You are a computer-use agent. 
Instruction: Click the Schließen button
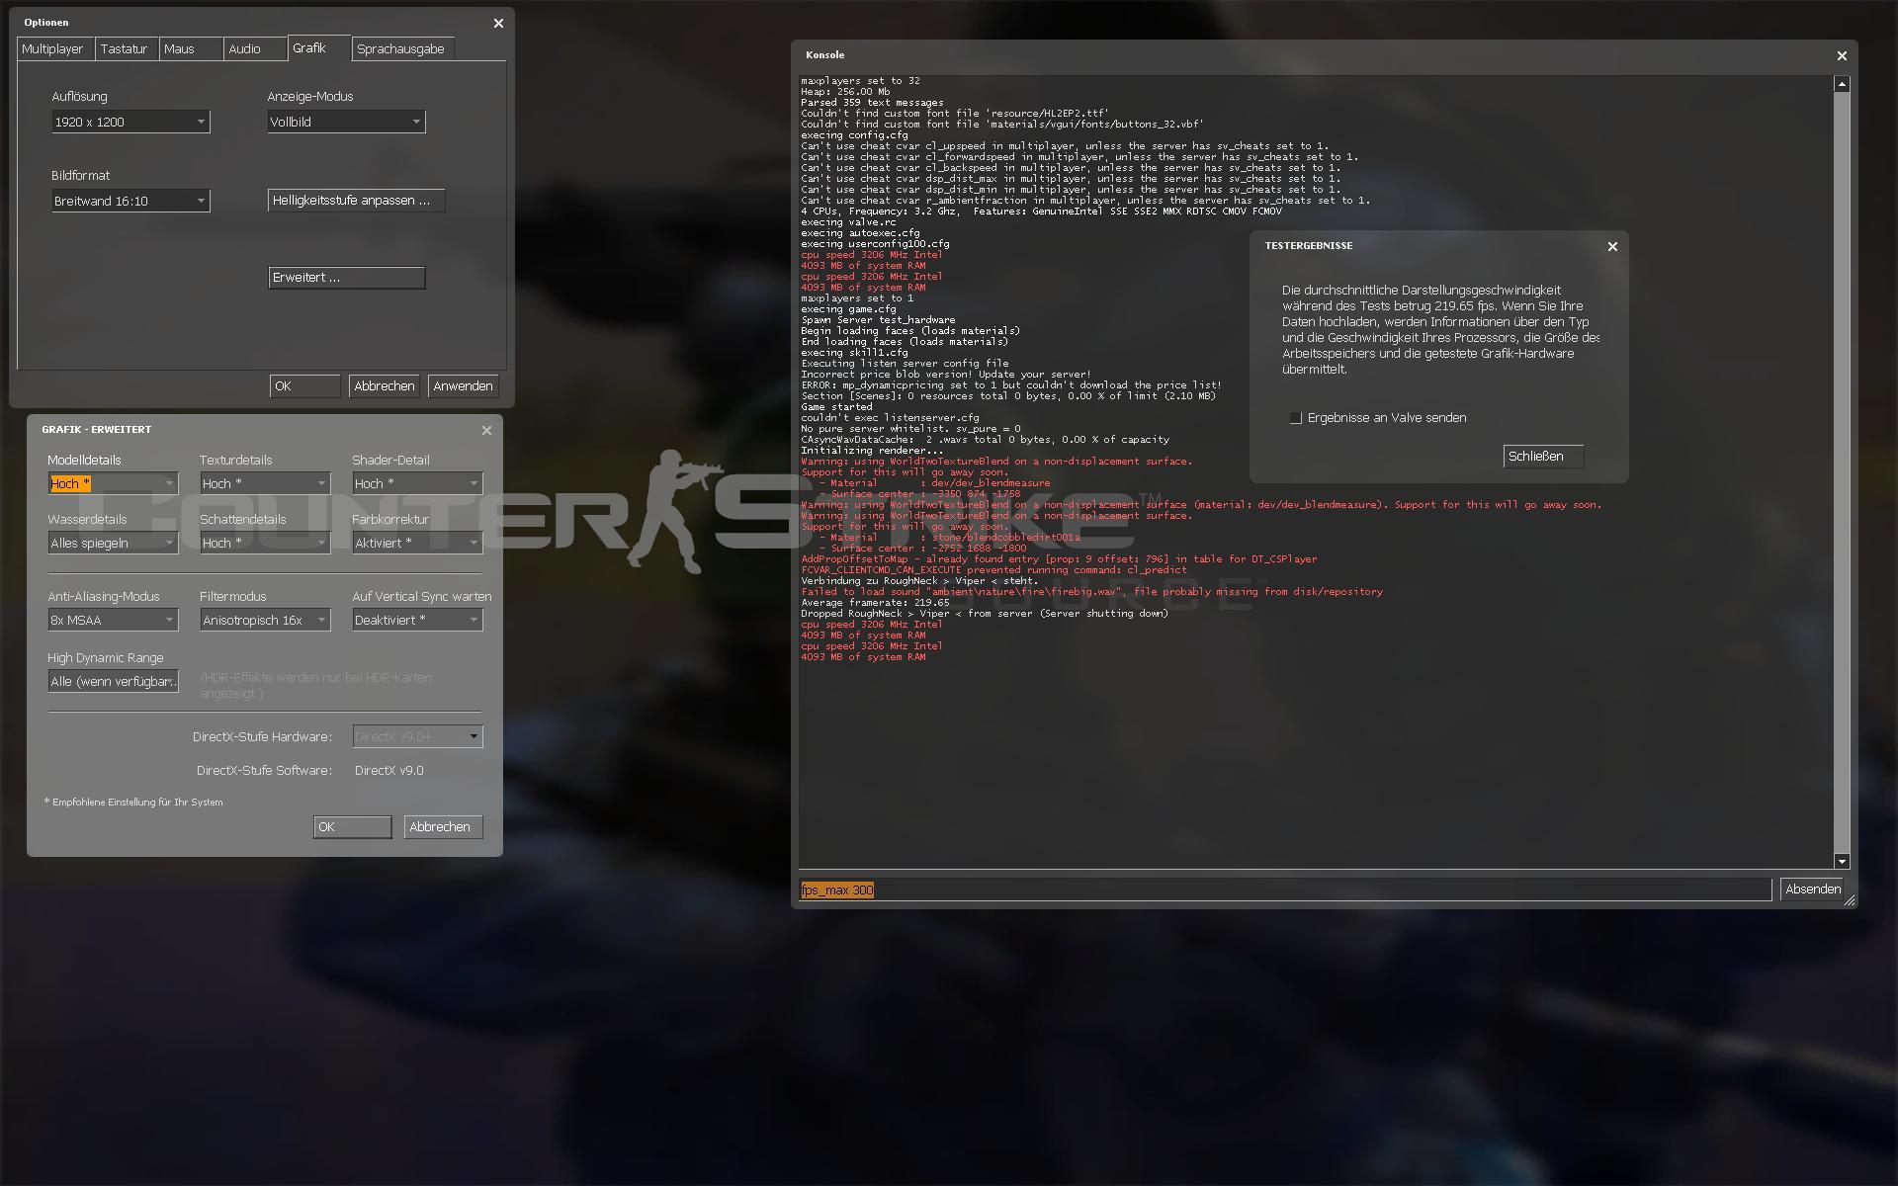tap(1543, 457)
